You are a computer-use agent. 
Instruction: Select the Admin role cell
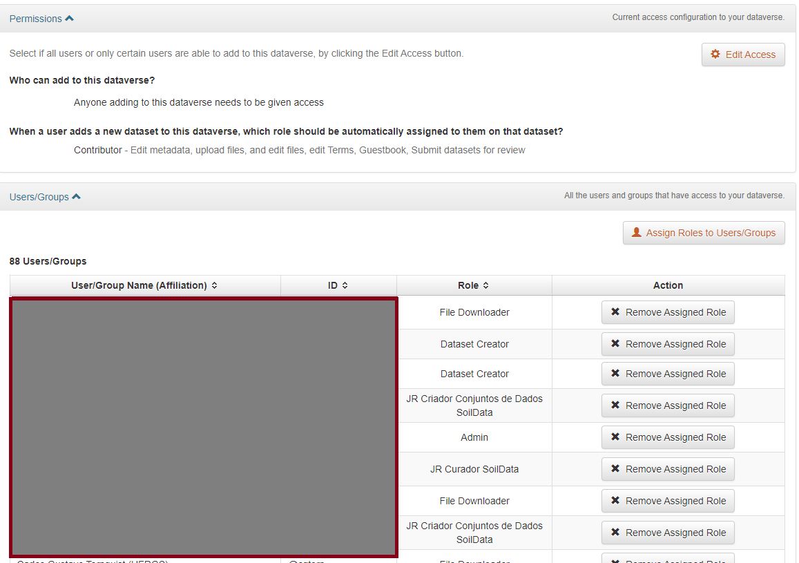point(474,437)
